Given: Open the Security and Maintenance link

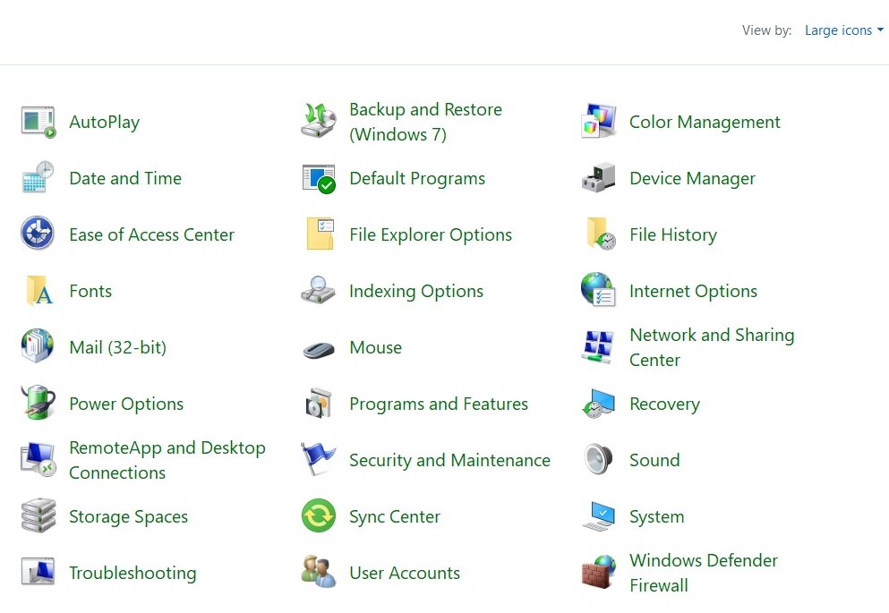Looking at the screenshot, I should pyautogui.click(x=449, y=460).
